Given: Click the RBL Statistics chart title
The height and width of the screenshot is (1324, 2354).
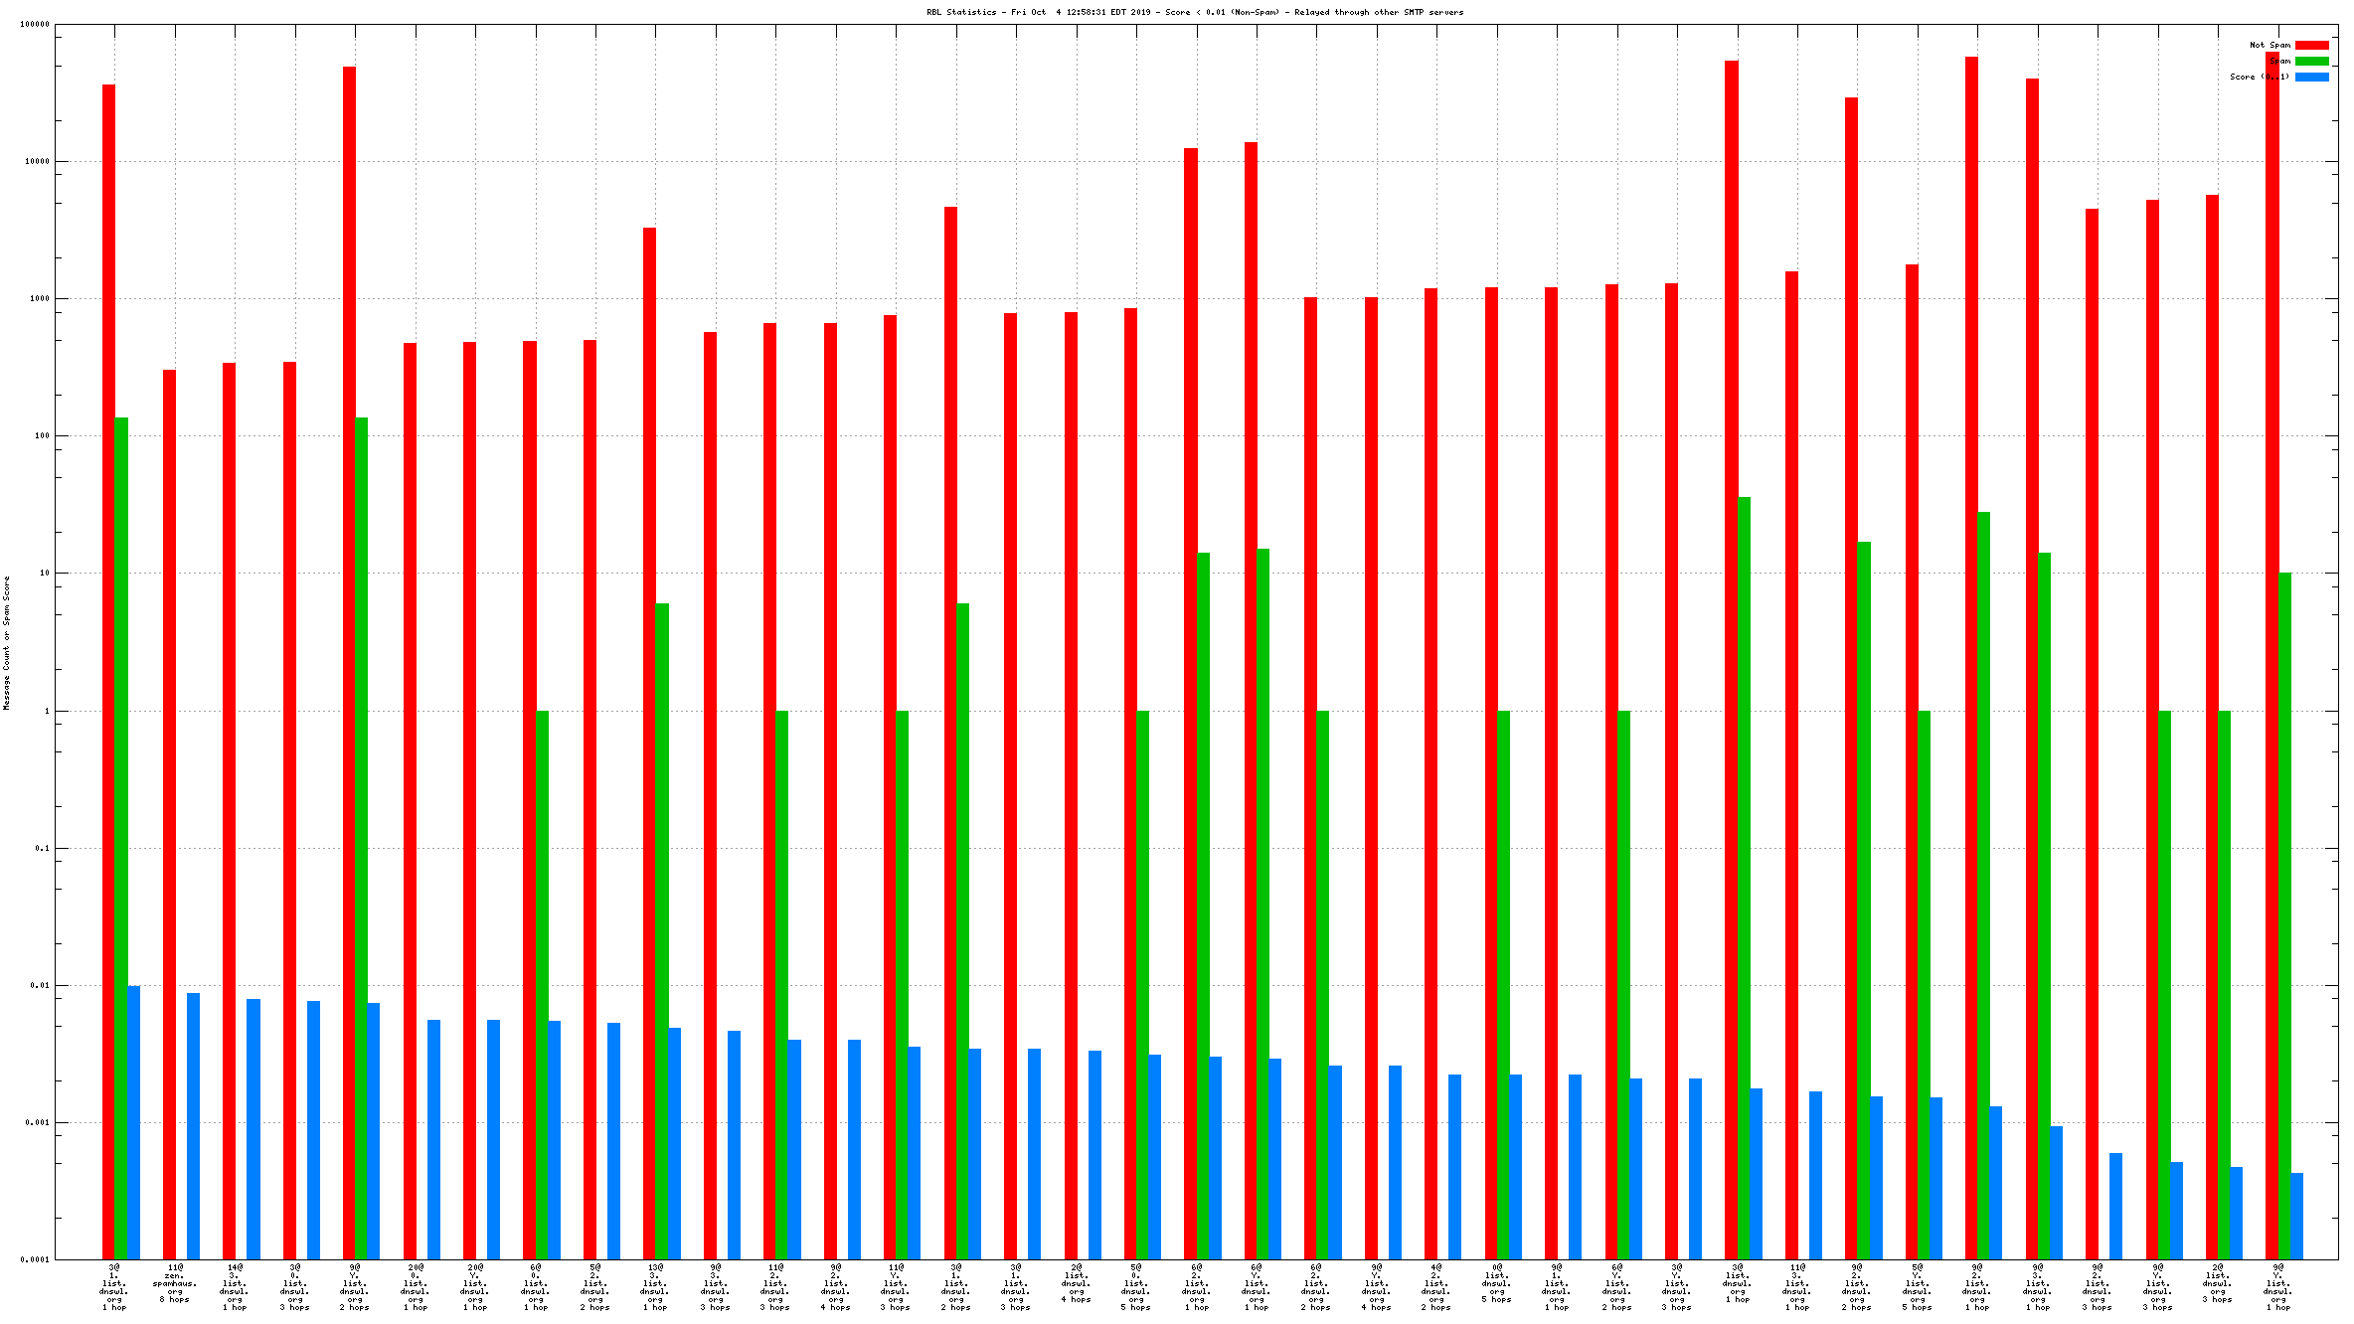Looking at the screenshot, I should tap(1194, 12).
